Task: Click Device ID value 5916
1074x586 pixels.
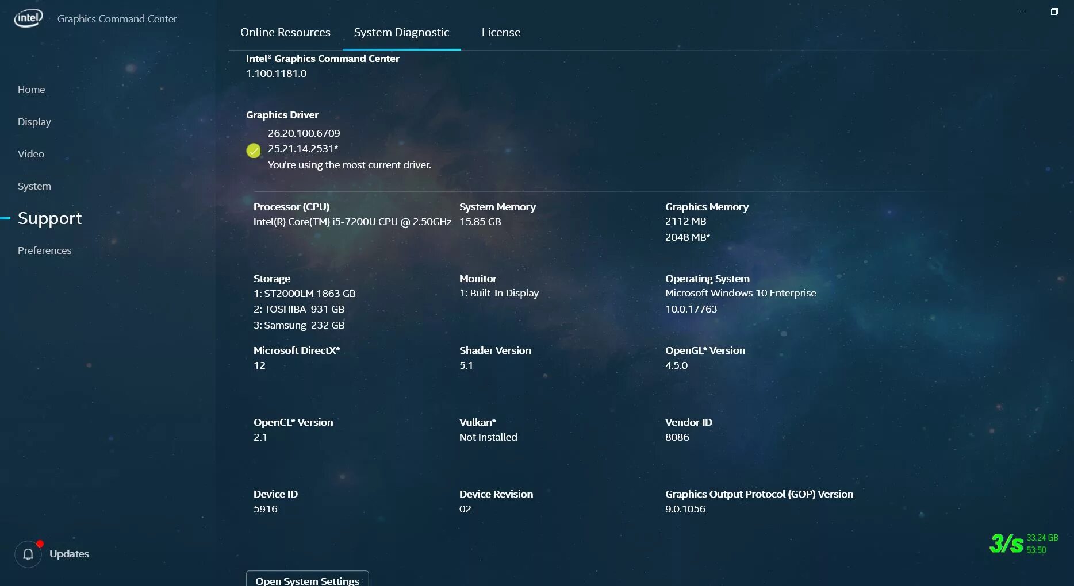Action: (266, 509)
